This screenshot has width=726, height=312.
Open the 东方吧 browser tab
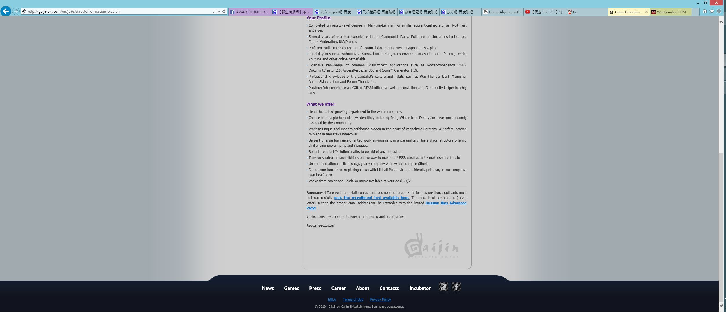[x=461, y=12]
